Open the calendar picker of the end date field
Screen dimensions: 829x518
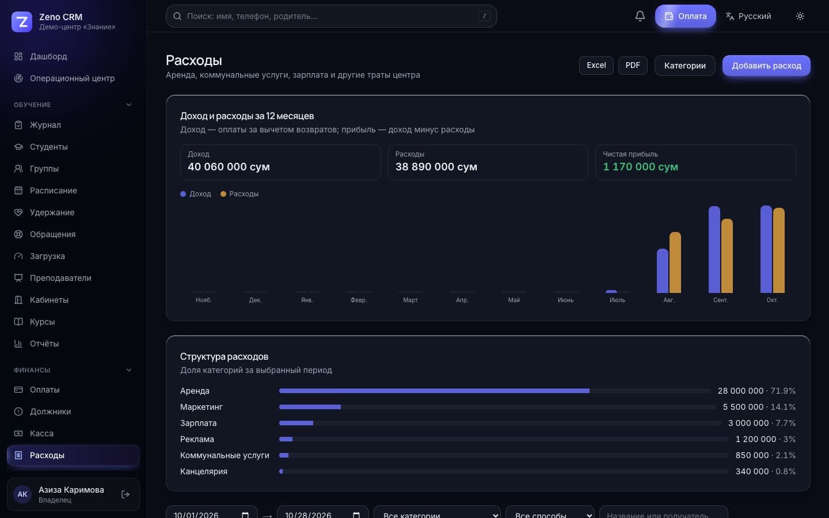pyautogui.click(x=356, y=515)
